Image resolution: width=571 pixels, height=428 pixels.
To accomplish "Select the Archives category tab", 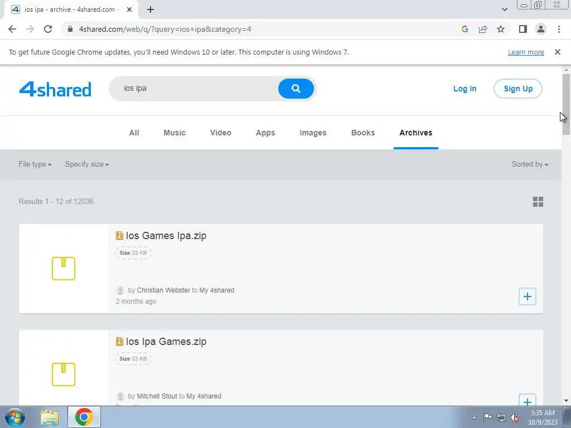I will tap(416, 133).
